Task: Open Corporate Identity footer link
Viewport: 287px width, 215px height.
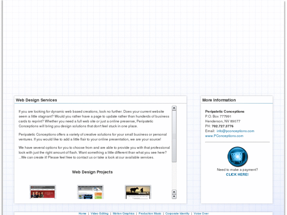Action: 177,213
